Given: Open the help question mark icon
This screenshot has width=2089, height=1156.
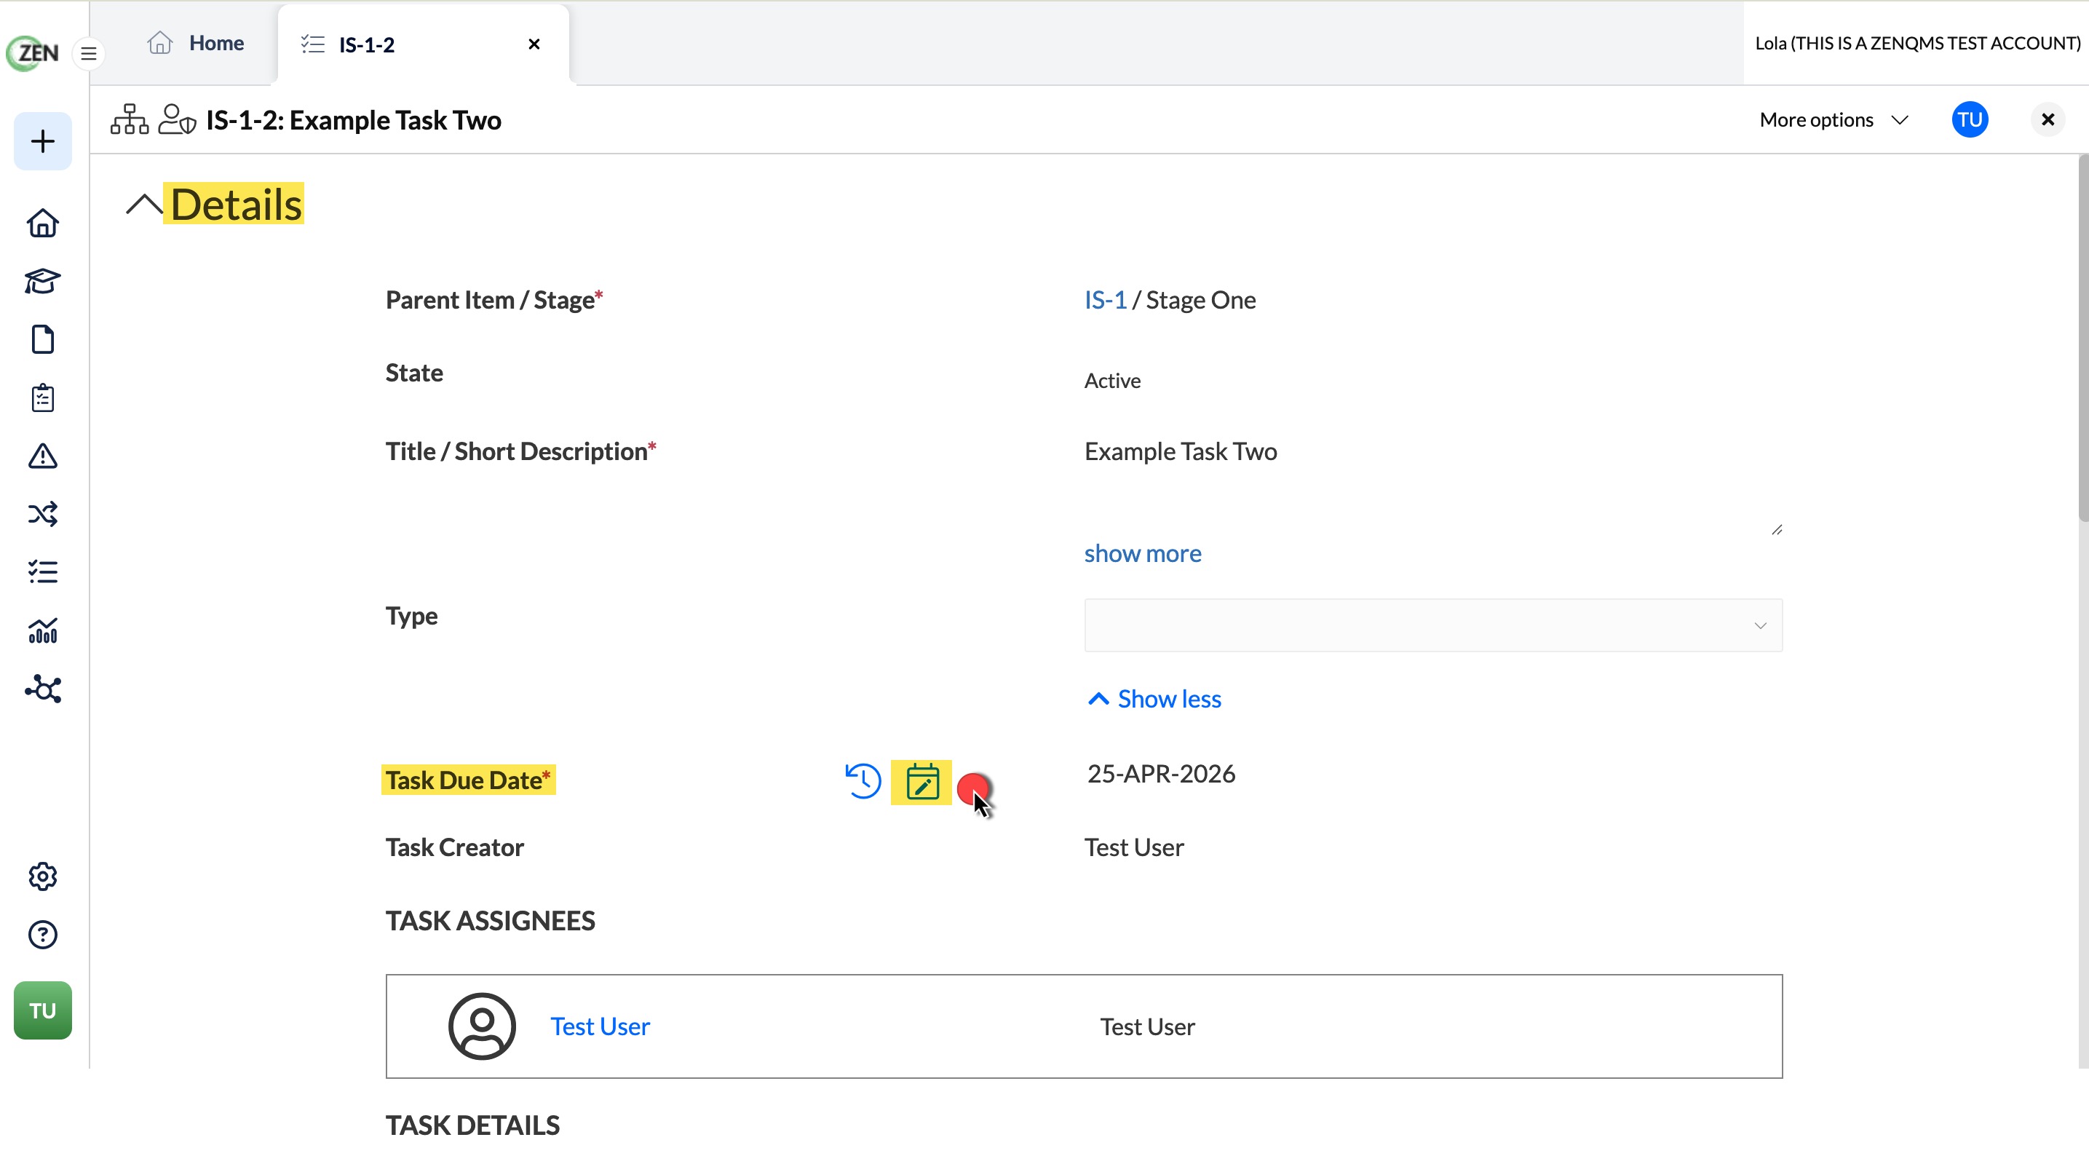Looking at the screenshot, I should 43,935.
